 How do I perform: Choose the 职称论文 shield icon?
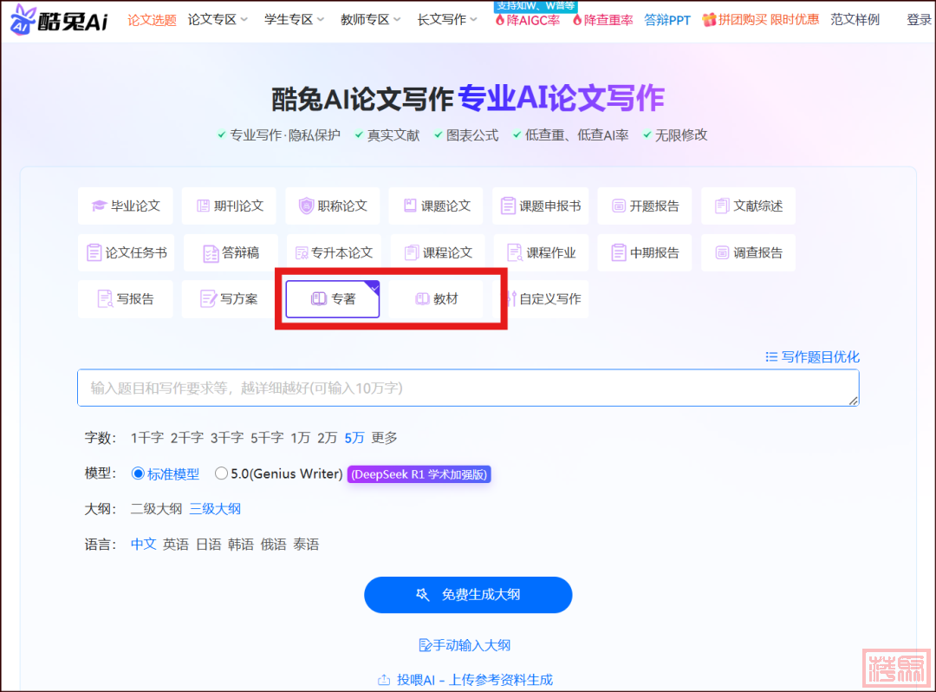306,206
